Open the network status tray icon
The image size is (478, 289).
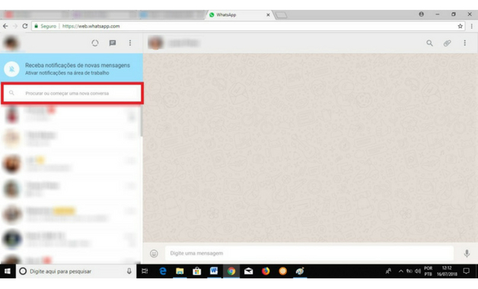(409, 271)
